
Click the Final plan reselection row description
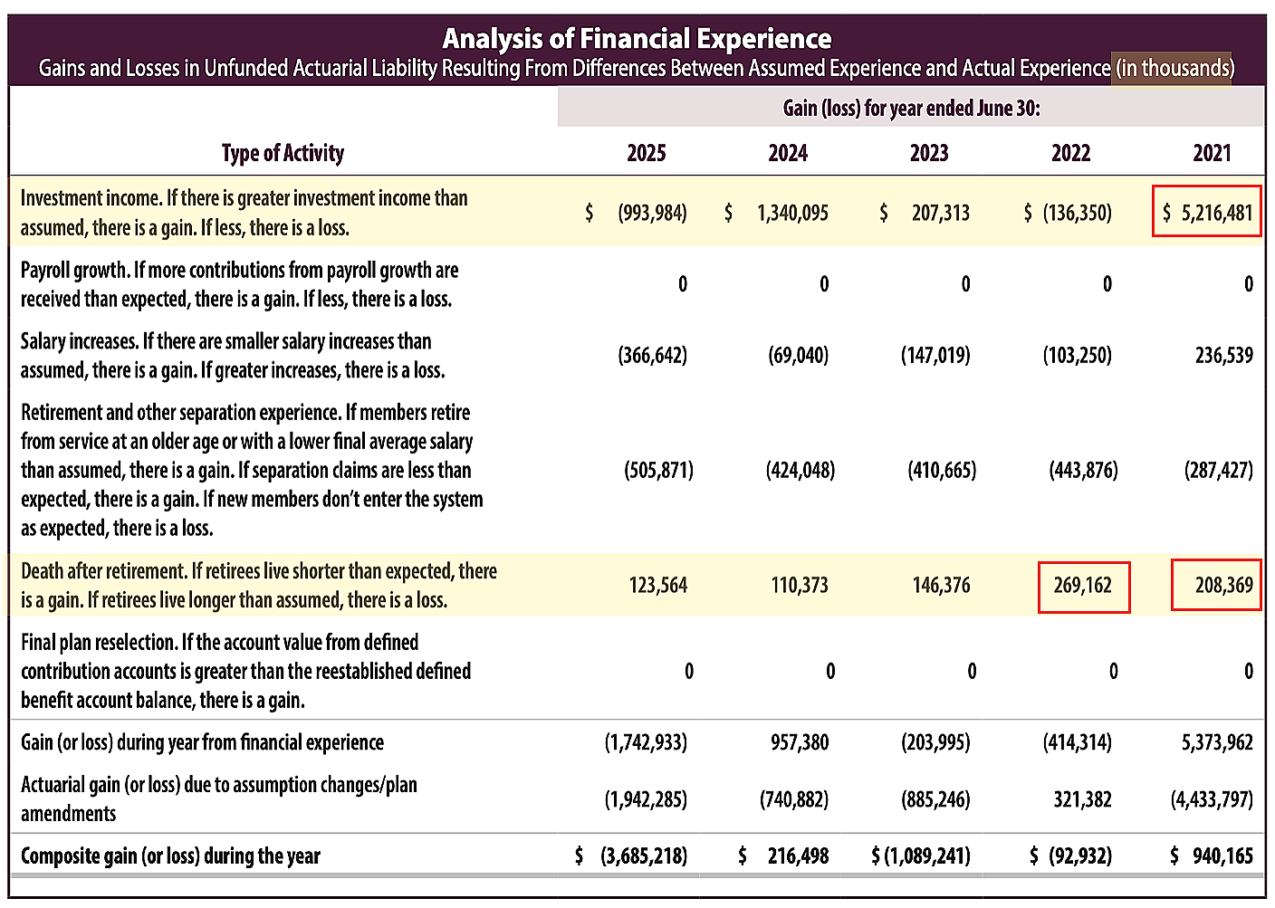tap(246, 671)
